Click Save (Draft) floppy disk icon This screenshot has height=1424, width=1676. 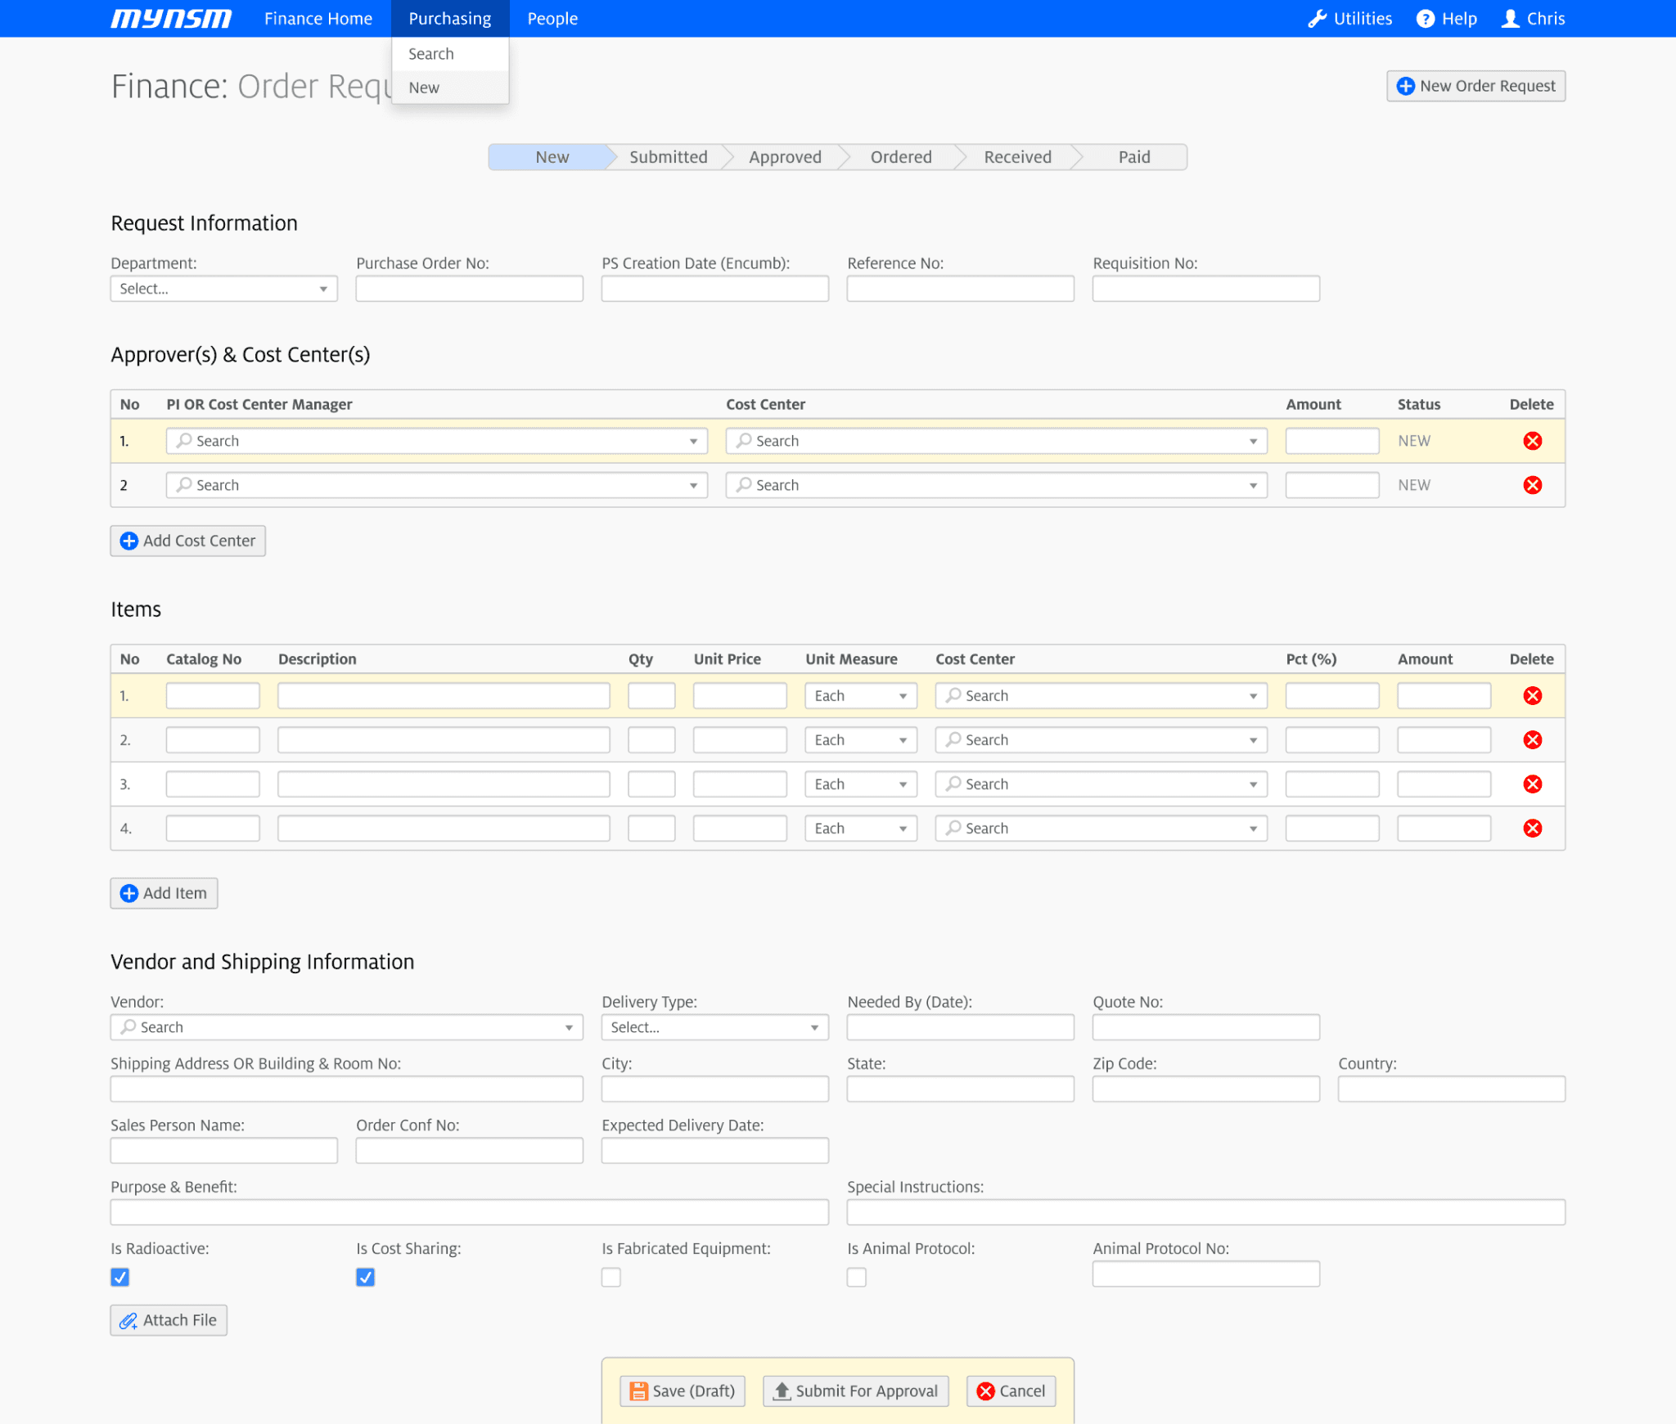click(639, 1391)
